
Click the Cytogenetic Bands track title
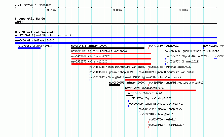pos(30,19)
